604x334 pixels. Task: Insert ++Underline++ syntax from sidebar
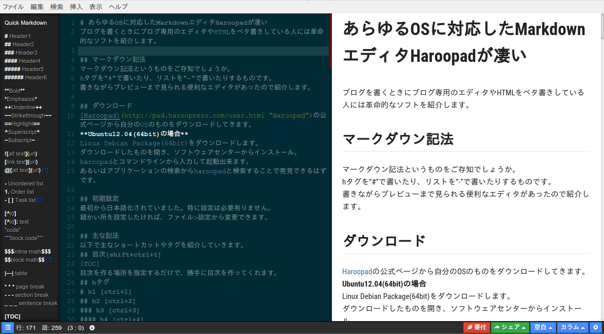[x=23, y=108]
